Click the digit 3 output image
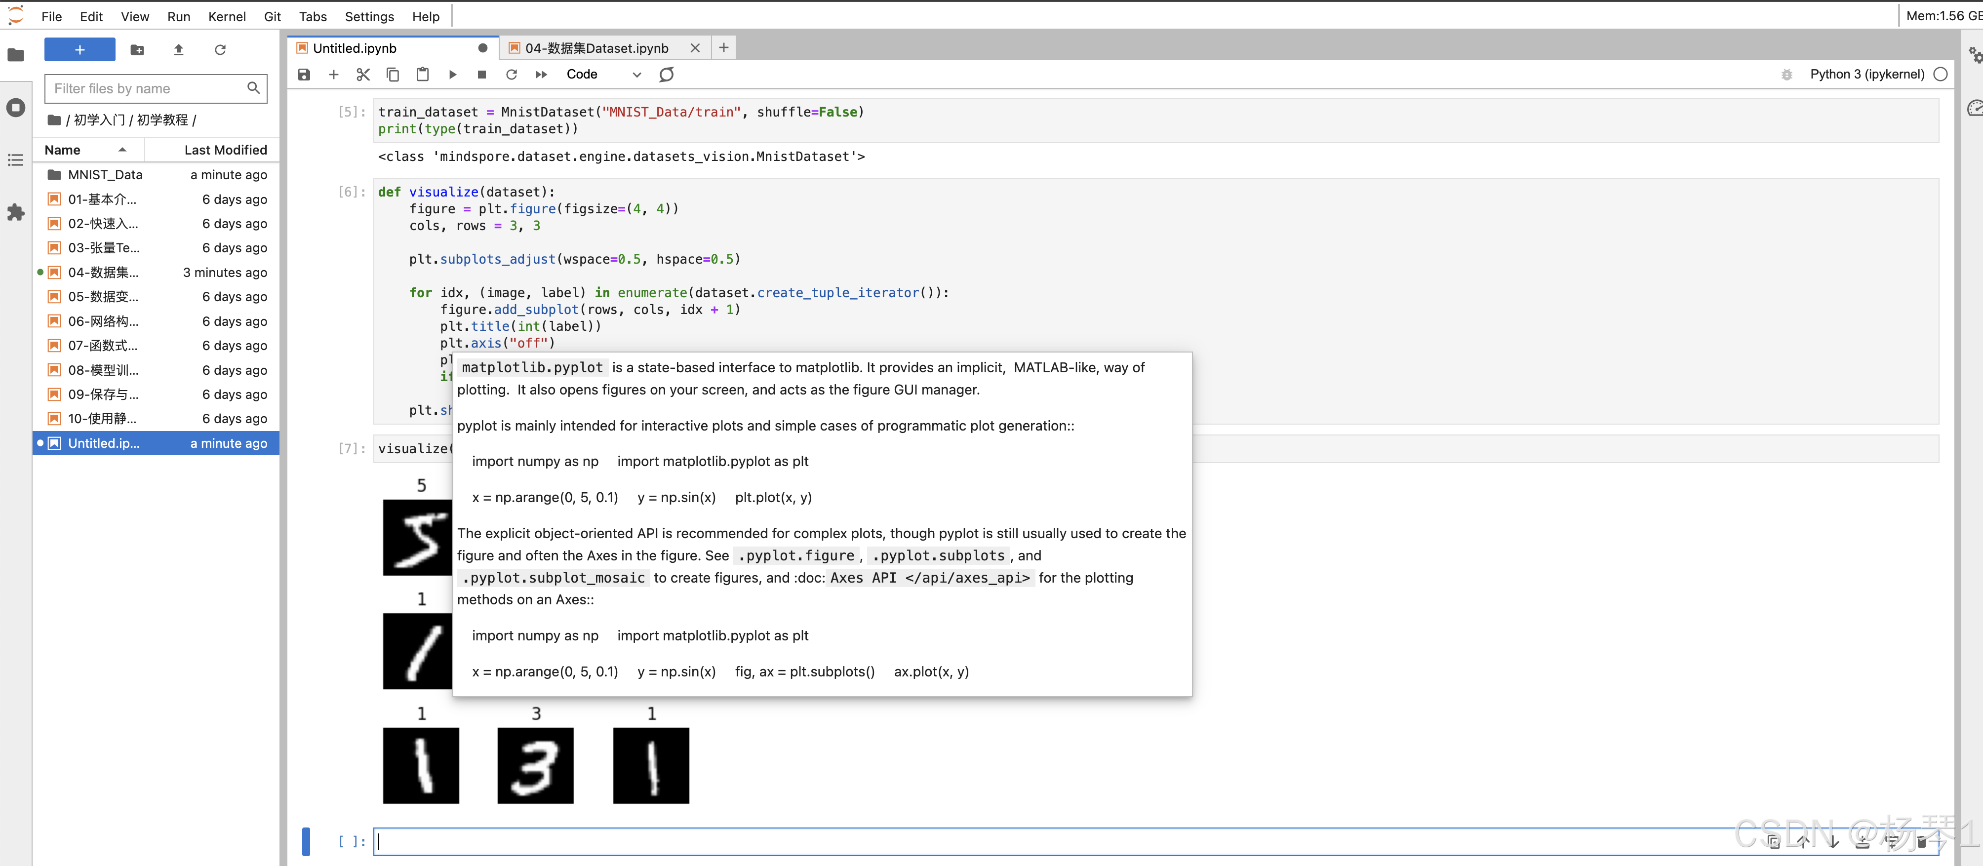Image resolution: width=1983 pixels, height=866 pixels. tap(536, 766)
